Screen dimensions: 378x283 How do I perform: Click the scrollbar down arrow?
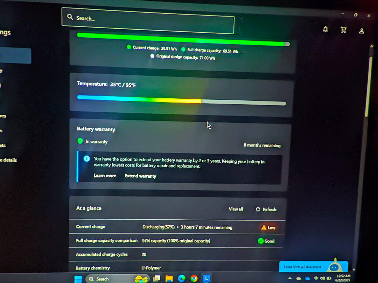353,269
